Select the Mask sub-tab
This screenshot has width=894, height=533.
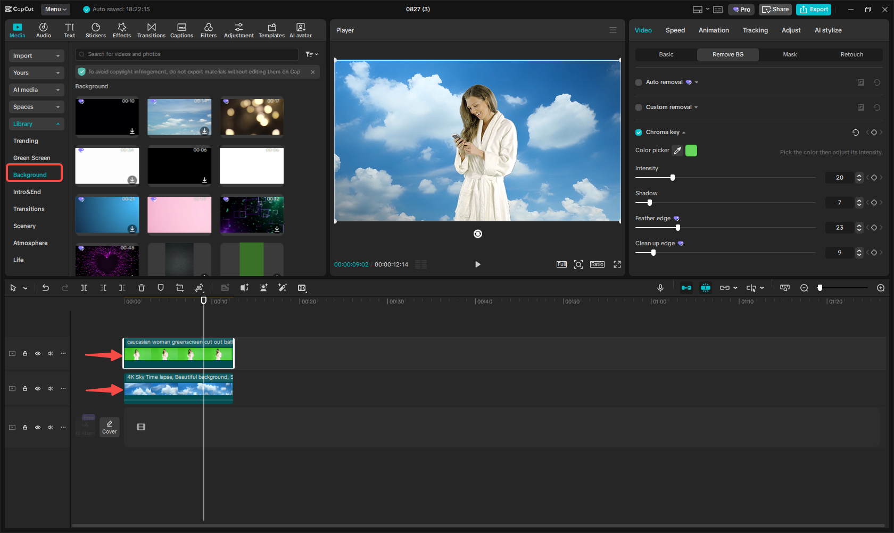(790, 54)
